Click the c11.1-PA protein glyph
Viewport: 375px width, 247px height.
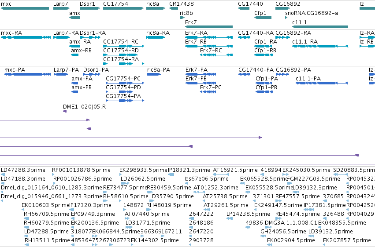tap(322, 83)
